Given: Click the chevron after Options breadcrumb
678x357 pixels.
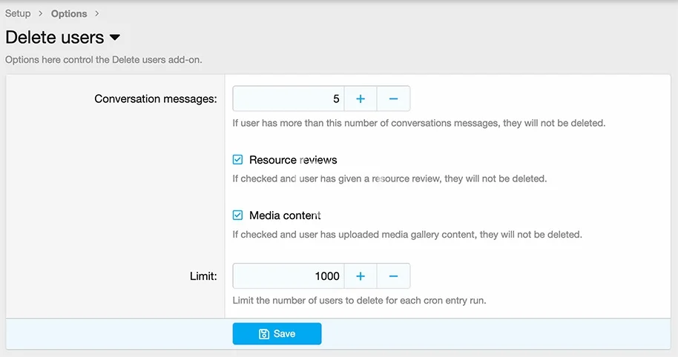Looking at the screenshot, I should click(96, 13).
